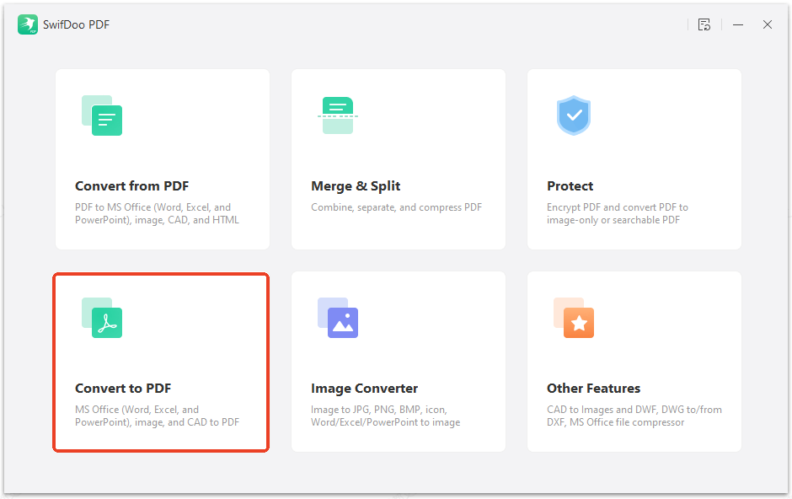Click the green Convert from PDF document icon
792x499 pixels.
pos(102,116)
